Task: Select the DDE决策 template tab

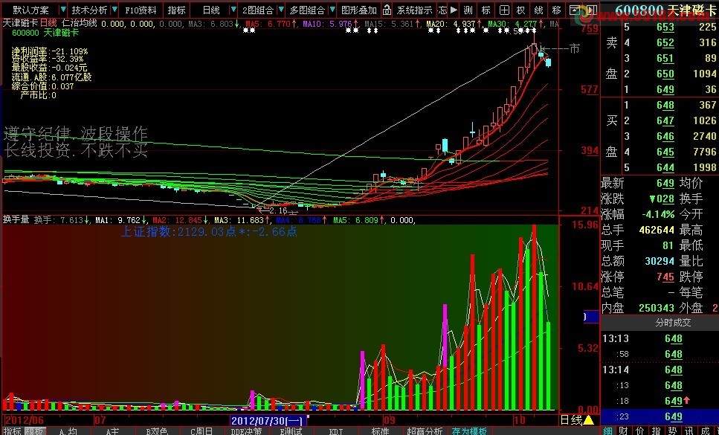Action: tap(246, 431)
